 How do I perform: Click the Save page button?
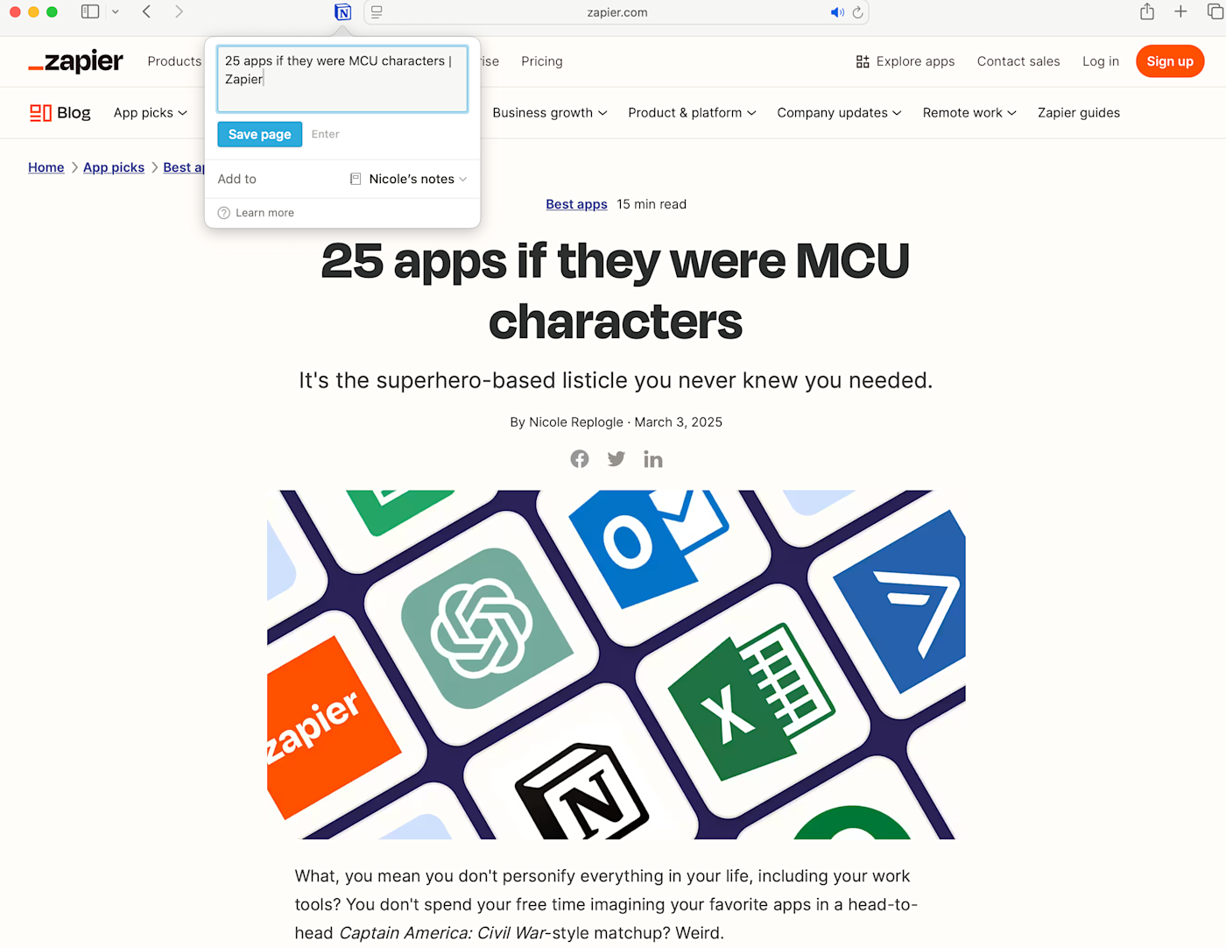coord(260,134)
